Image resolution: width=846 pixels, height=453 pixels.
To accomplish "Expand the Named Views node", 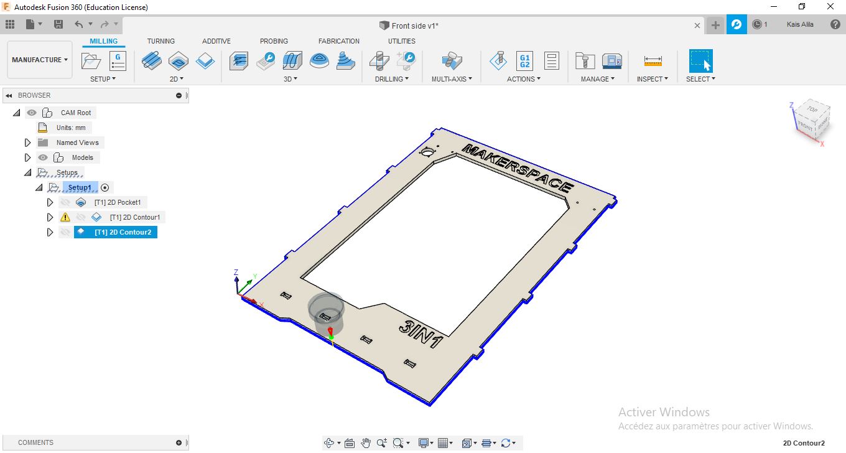I will point(27,142).
